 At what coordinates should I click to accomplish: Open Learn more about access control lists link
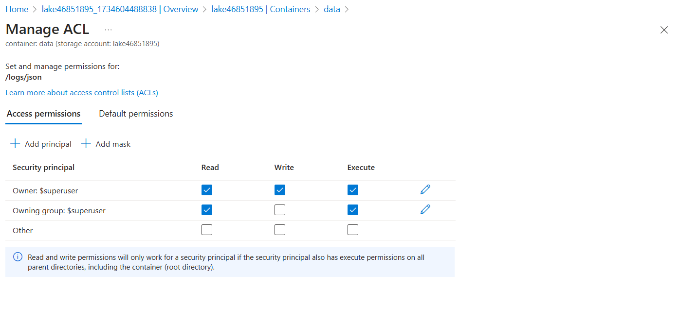point(82,92)
